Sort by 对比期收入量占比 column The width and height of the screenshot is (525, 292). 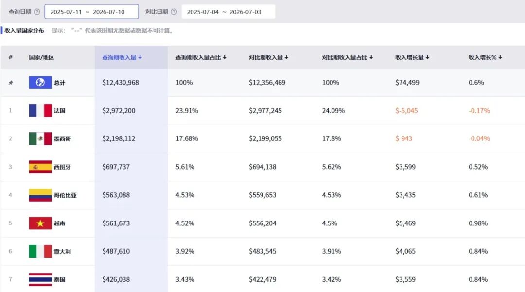pyautogui.click(x=347, y=57)
